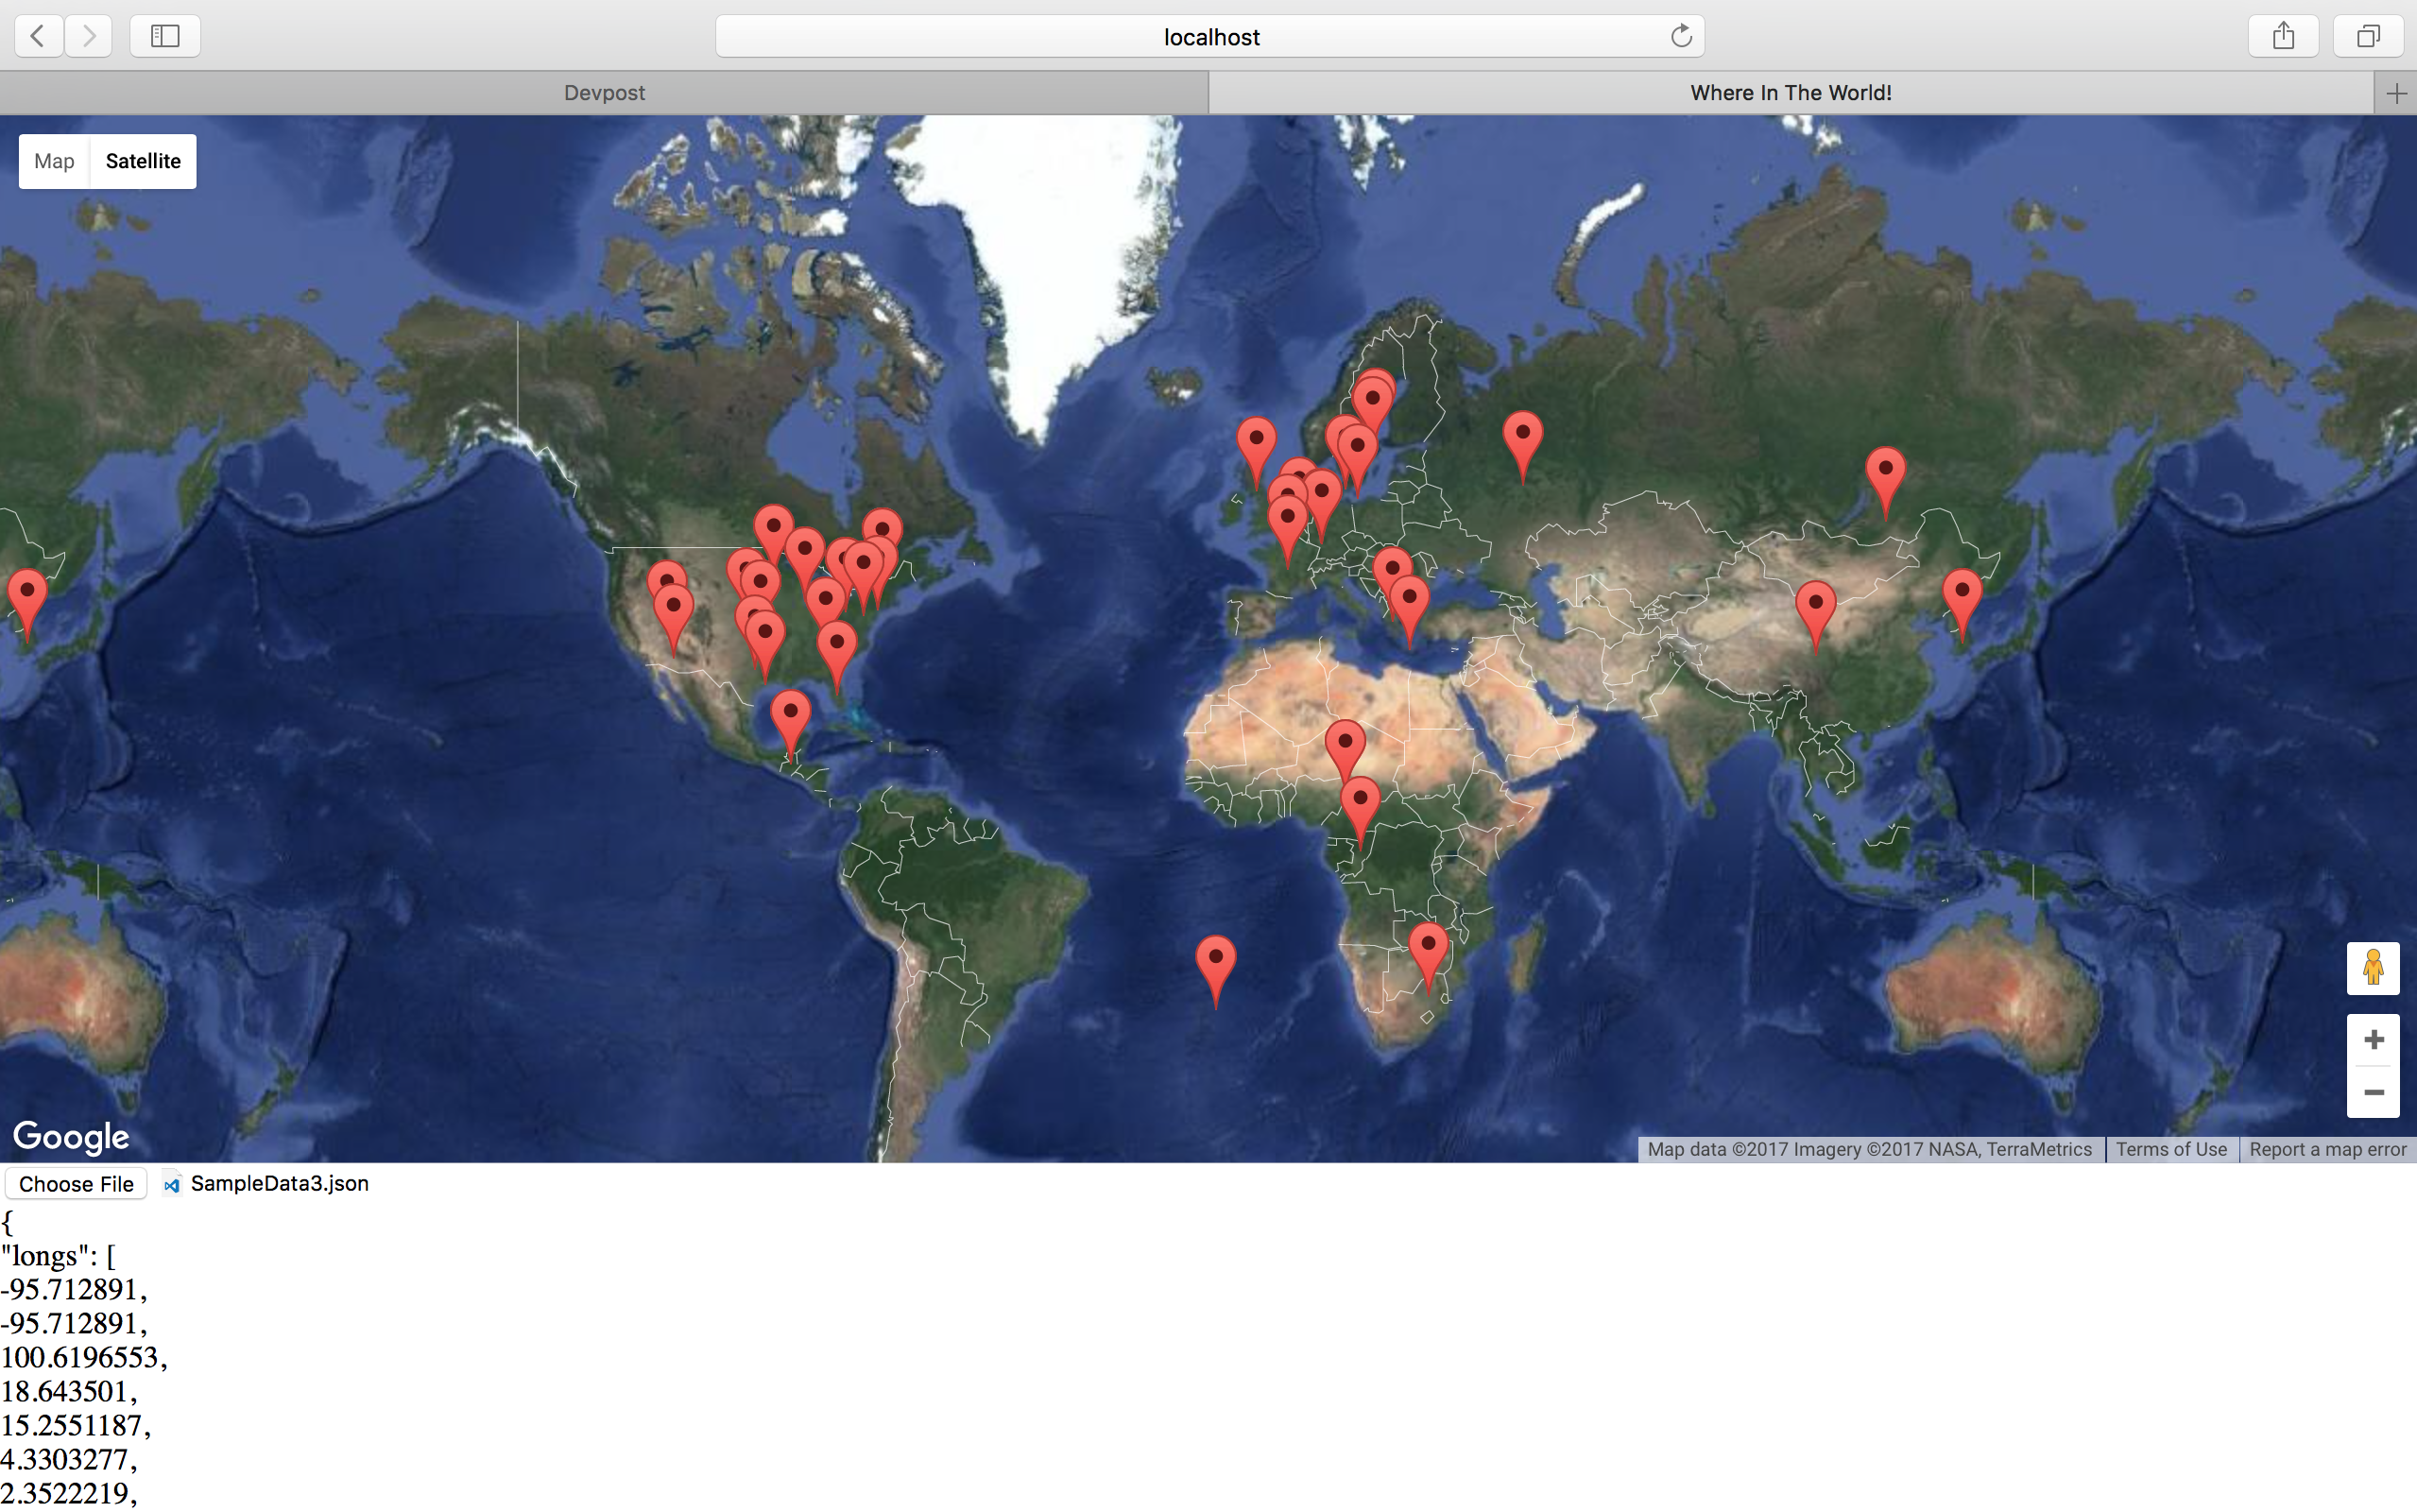This screenshot has width=2417, height=1512.
Task: Switch map to Satellite view
Action: (143, 161)
